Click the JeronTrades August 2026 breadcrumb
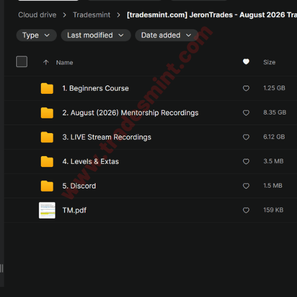The image size is (297, 297). click(212, 15)
